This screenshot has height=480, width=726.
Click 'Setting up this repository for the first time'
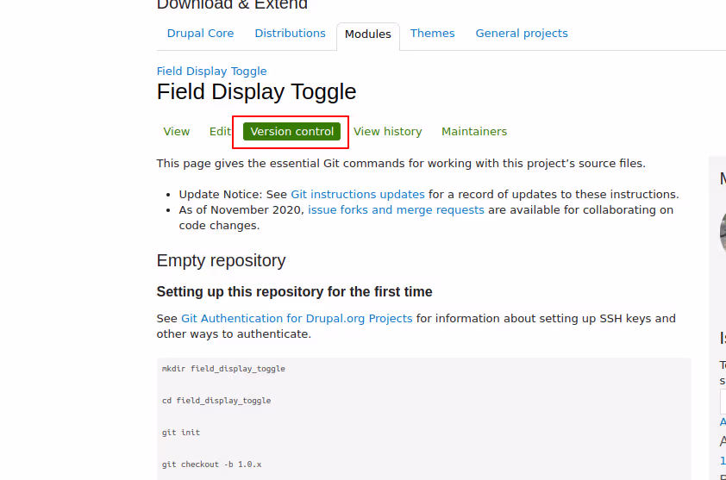pyautogui.click(x=294, y=291)
